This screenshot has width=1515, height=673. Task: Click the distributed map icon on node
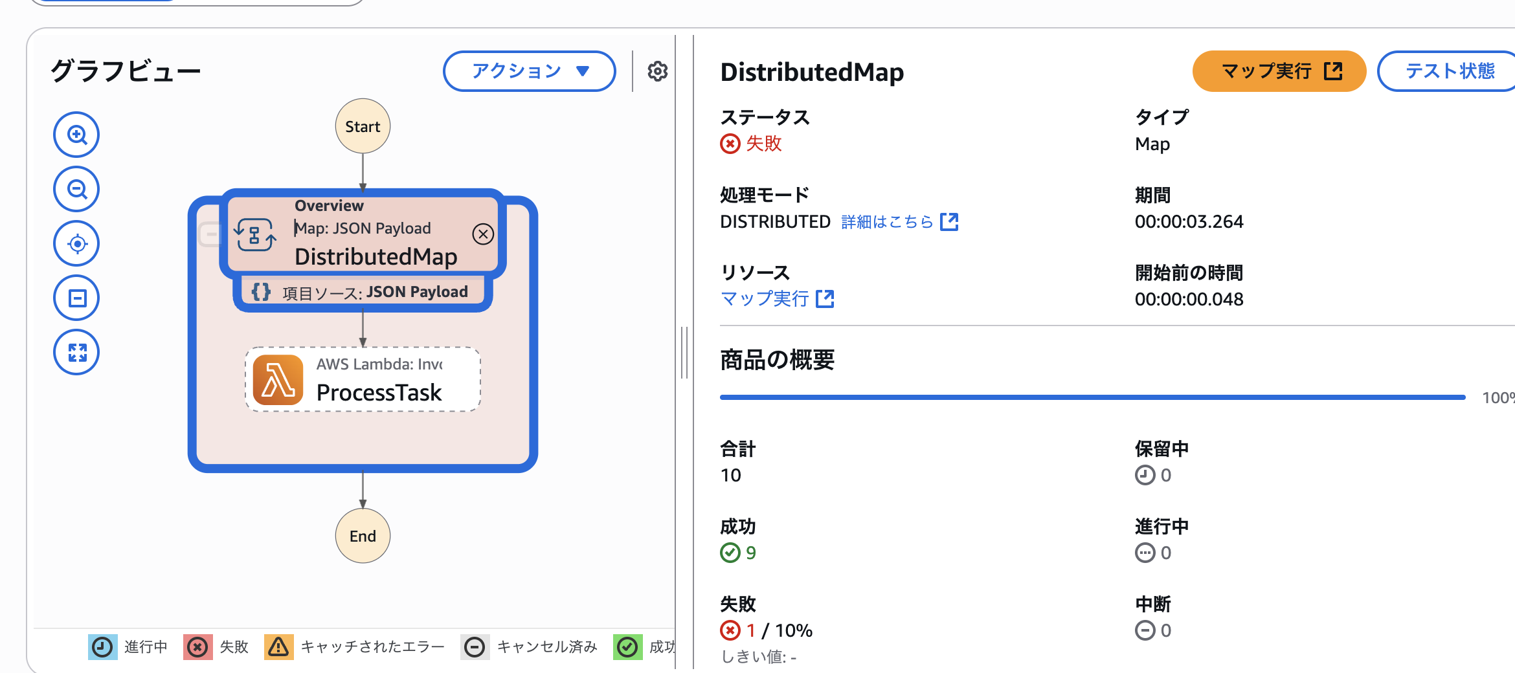click(255, 234)
